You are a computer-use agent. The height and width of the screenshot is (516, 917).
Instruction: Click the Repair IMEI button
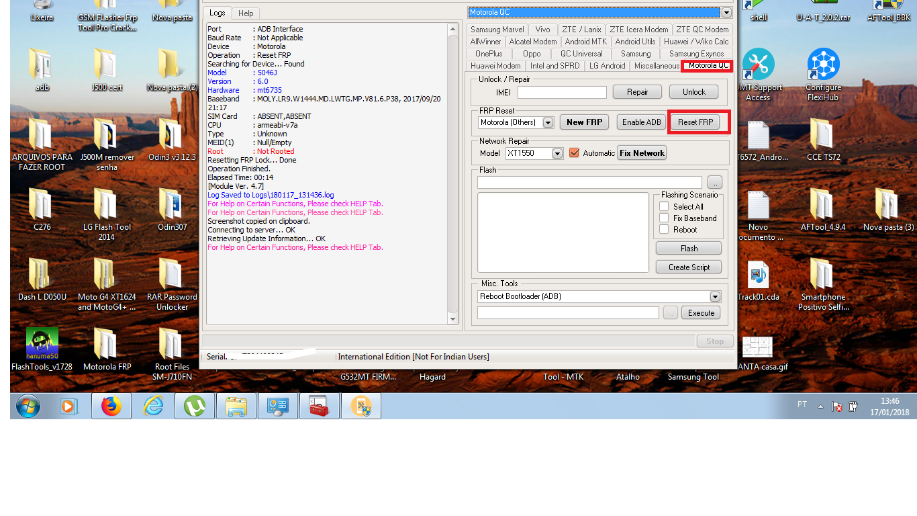637,92
